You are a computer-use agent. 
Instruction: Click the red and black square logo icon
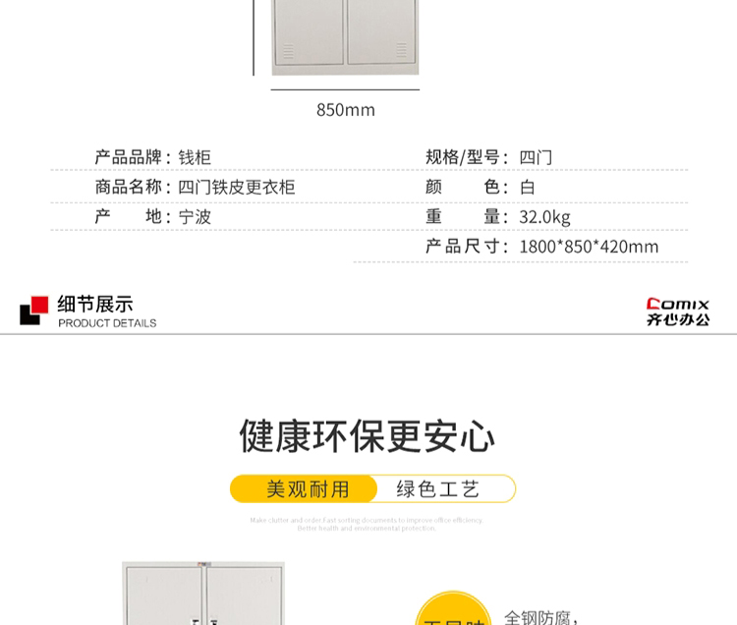33,311
